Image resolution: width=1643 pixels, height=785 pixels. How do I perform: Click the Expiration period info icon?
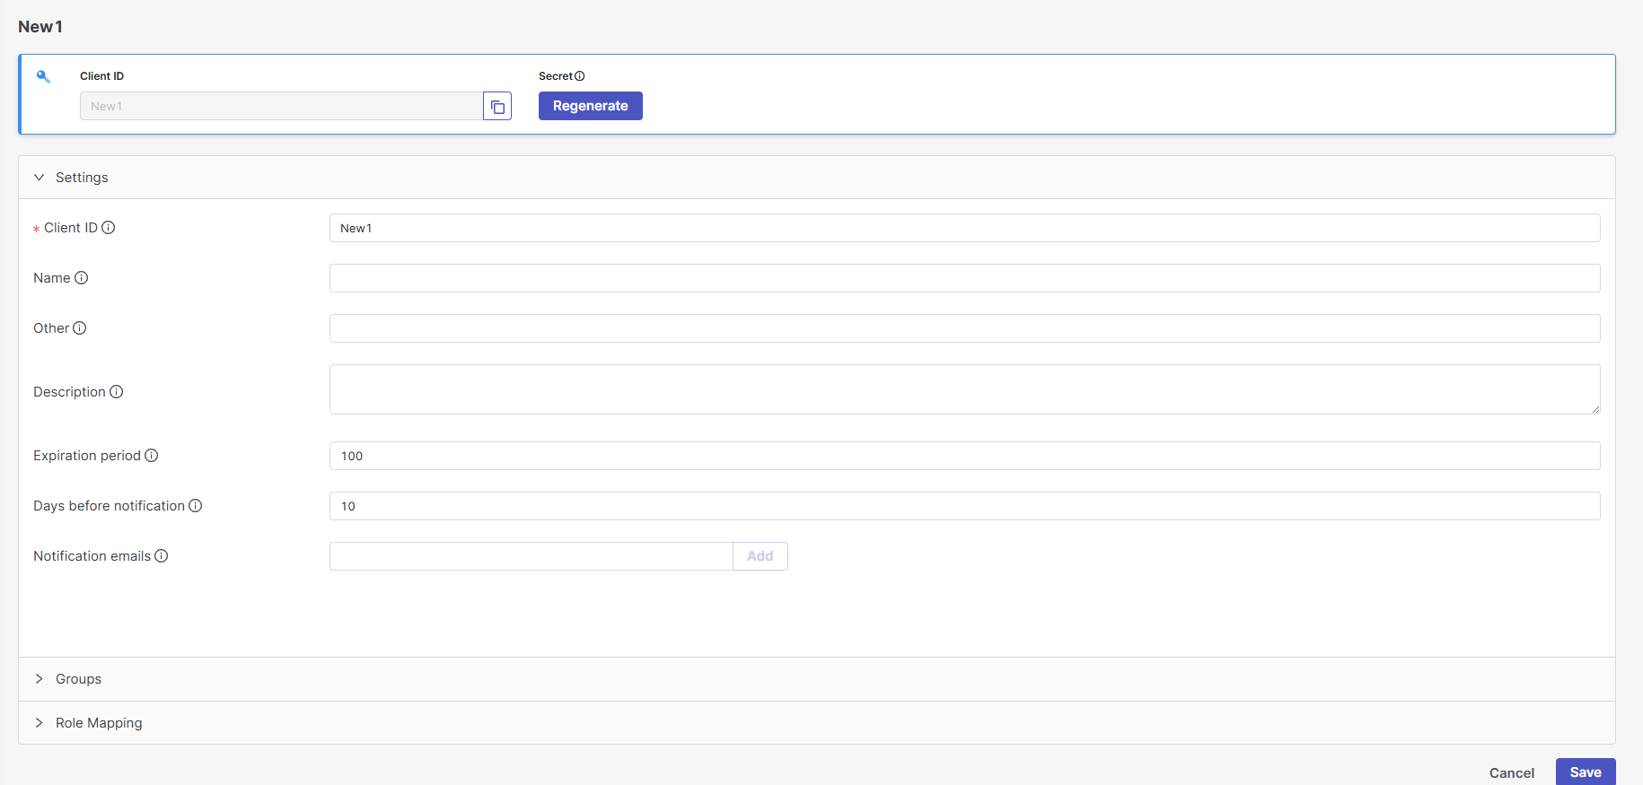coord(152,456)
